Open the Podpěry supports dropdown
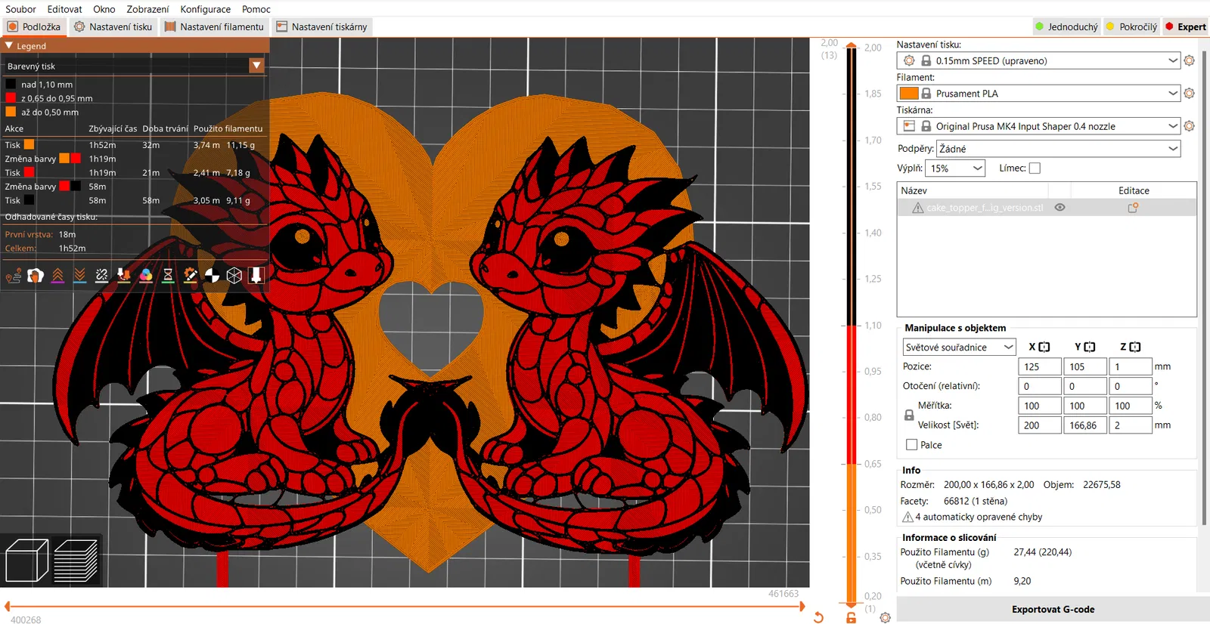 point(1058,149)
